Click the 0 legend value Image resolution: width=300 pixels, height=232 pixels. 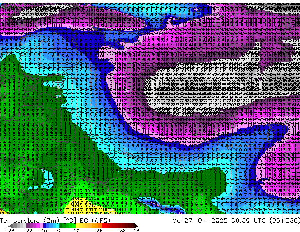point(59,230)
